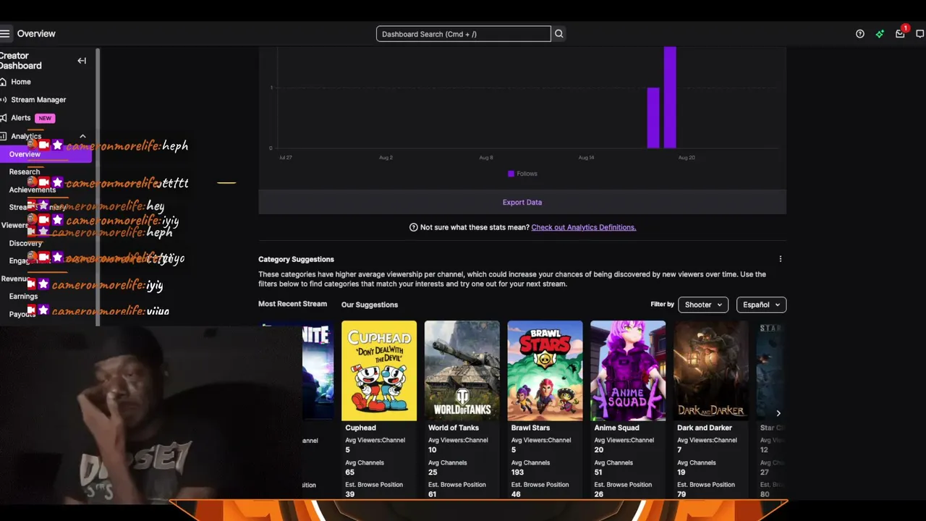The height and width of the screenshot is (521, 926).
Task: Click the Anime Squad Avg Viewers:Channel value 20
Action: [599, 449]
